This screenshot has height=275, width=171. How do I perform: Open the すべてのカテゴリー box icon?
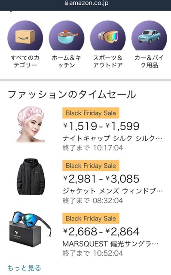pos(25,35)
